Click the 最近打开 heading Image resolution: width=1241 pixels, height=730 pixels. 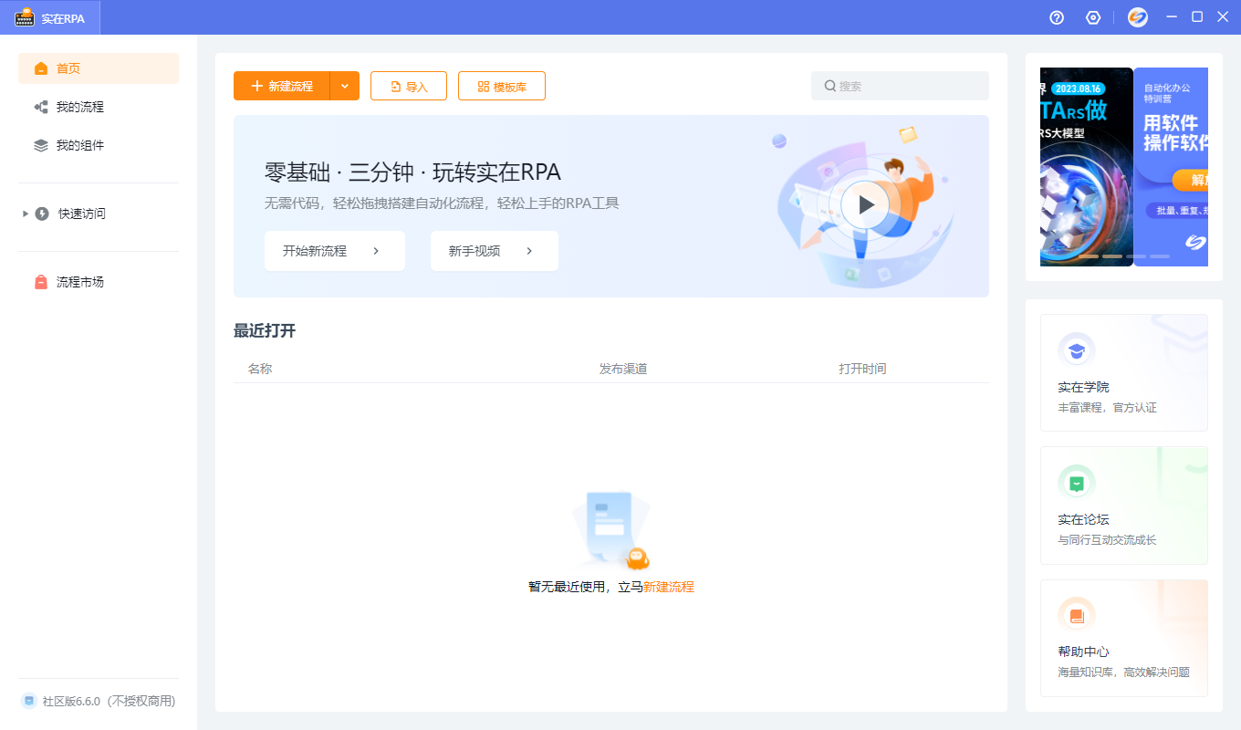pos(265,330)
